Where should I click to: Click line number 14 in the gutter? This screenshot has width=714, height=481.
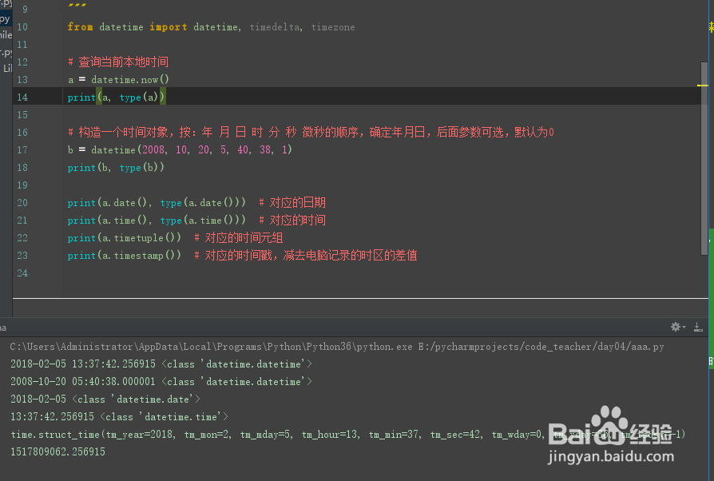tap(22, 97)
